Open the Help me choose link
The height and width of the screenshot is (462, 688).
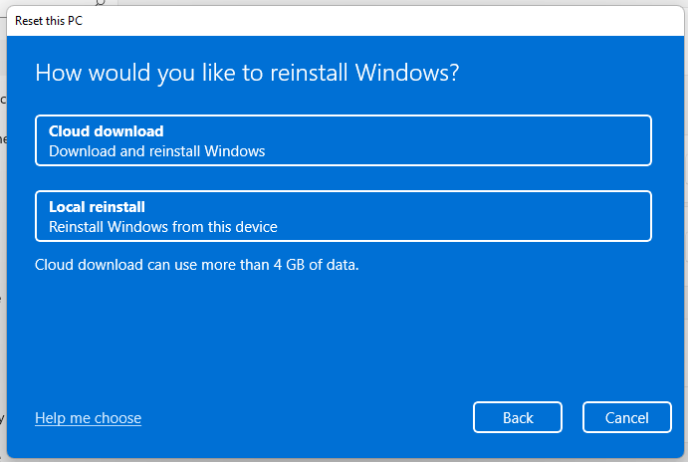pyautogui.click(x=88, y=418)
